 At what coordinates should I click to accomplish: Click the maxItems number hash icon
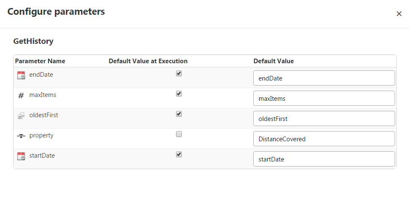[x=21, y=95]
